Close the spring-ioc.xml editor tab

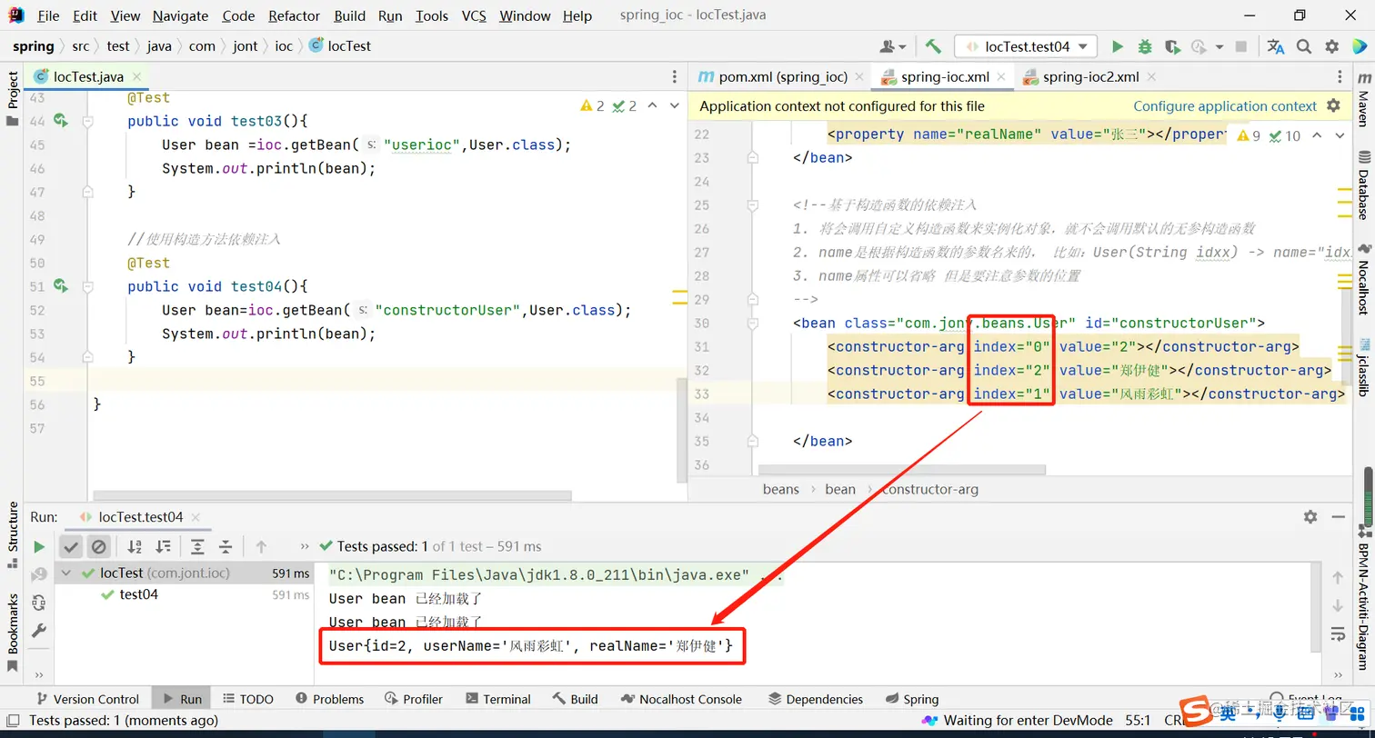(1001, 77)
